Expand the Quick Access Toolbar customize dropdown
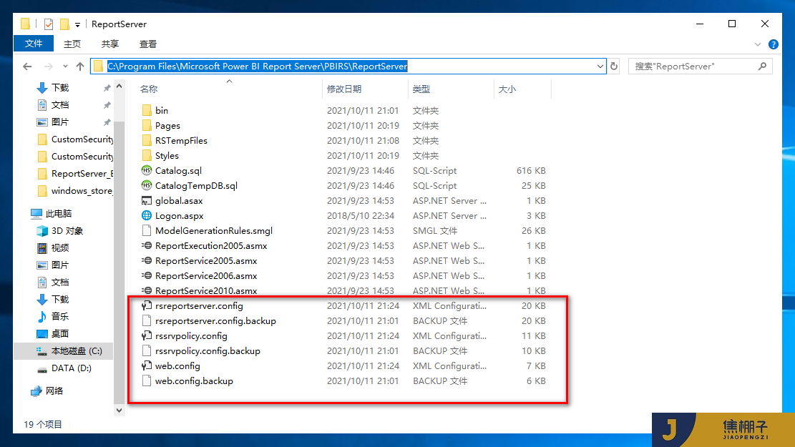 click(79, 24)
